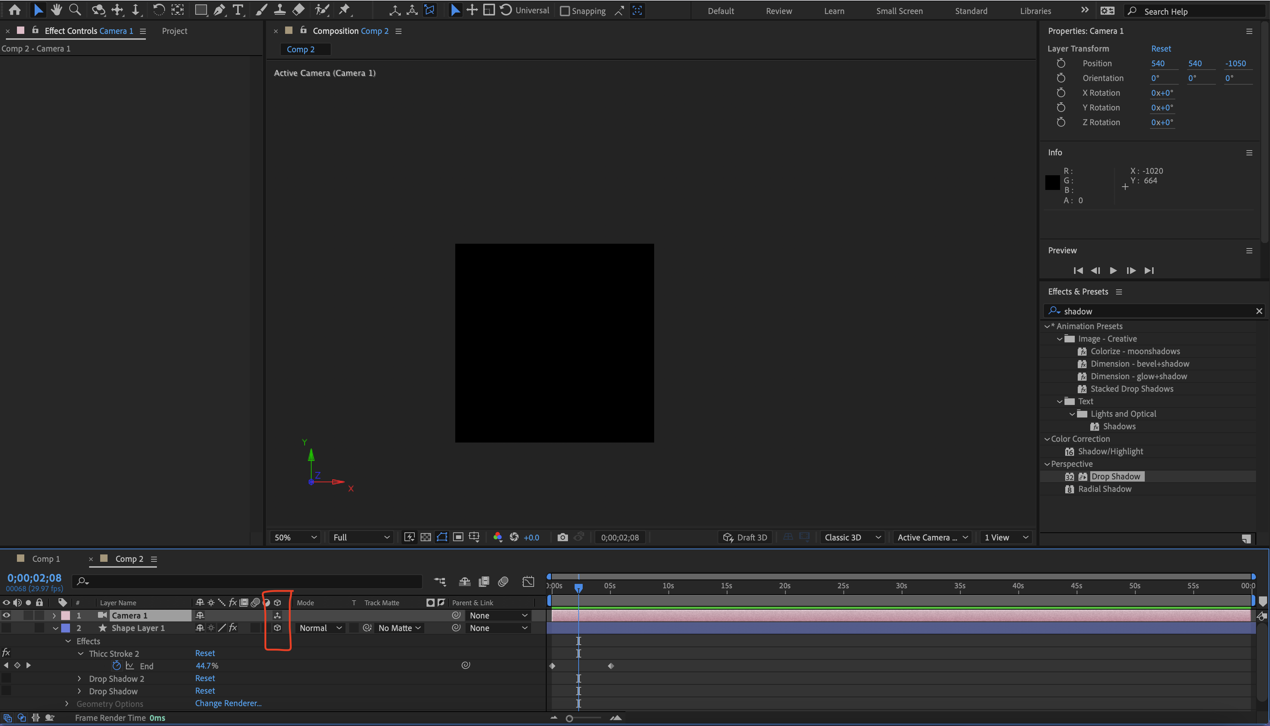Viewport: 1270px width, 726px height.
Task: Take a snapshot of the composition viewer
Action: [563, 537]
